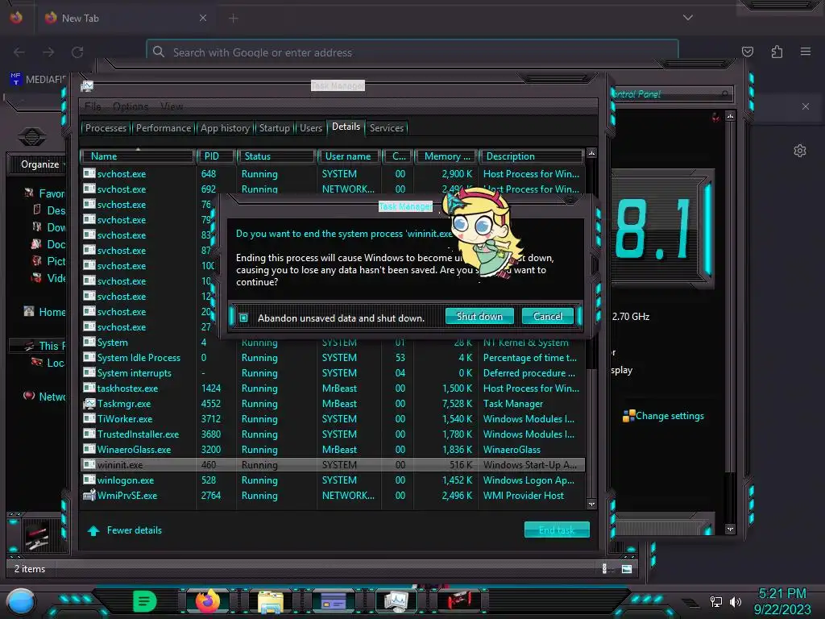Sort by Description column header

pyautogui.click(x=531, y=156)
